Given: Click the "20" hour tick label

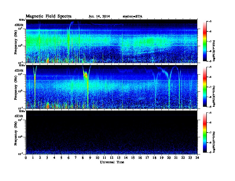Looking at the screenshot, I should 169,158.
